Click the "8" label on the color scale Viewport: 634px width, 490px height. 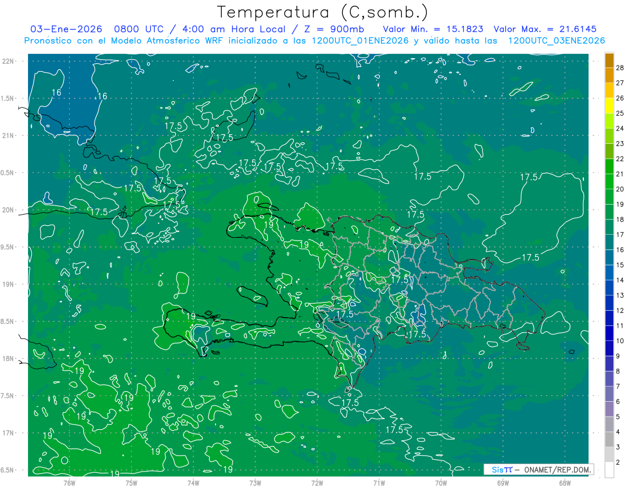pos(618,372)
